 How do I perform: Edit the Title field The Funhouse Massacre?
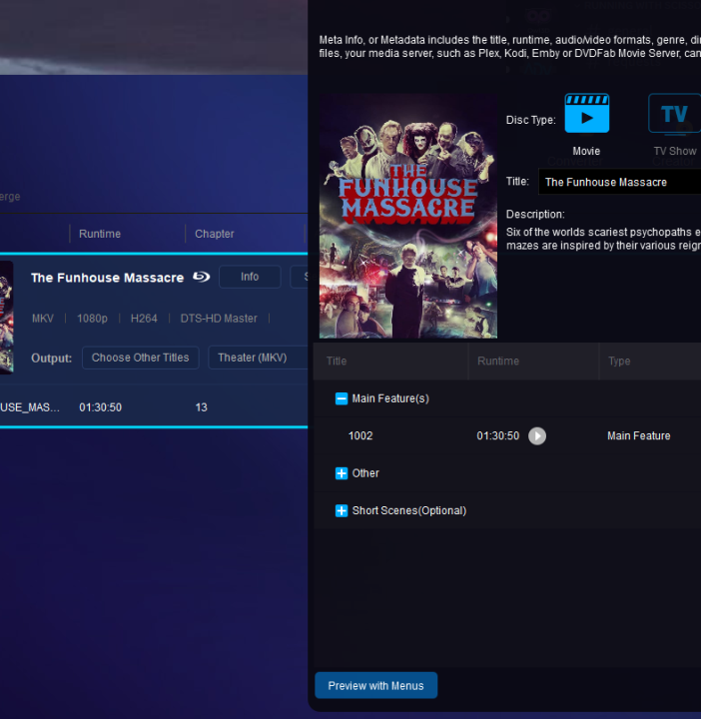click(x=619, y=182)
